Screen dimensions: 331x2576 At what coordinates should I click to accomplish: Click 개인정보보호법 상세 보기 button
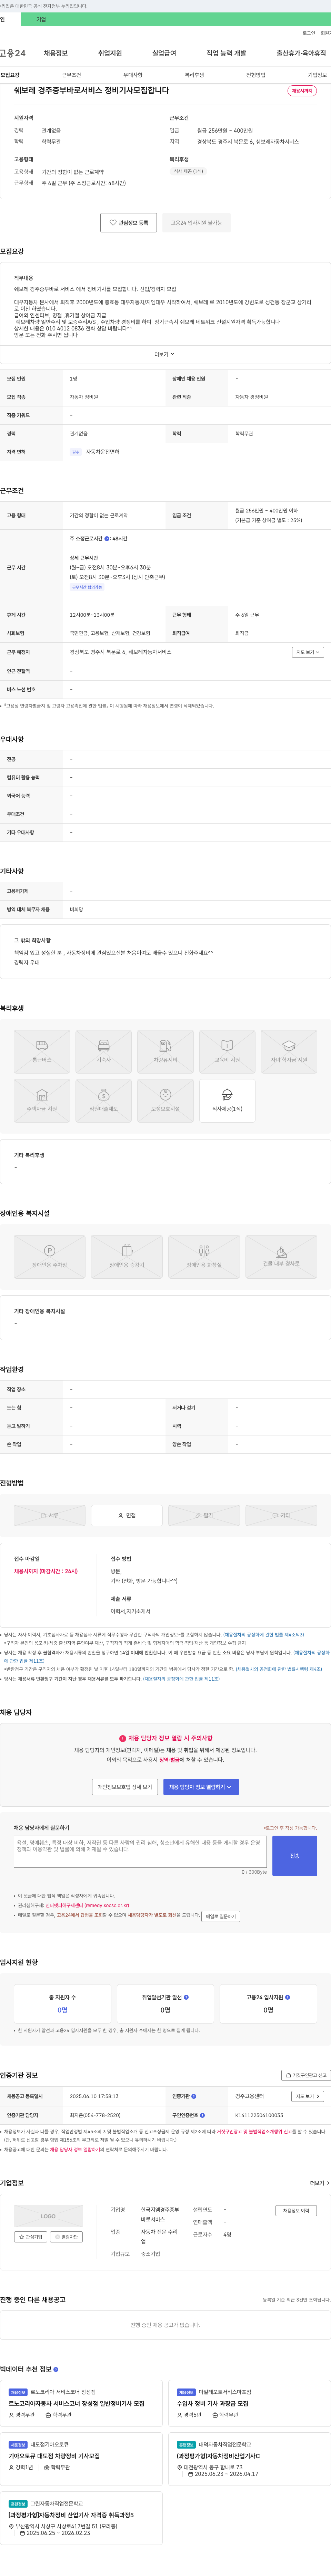125,1787
